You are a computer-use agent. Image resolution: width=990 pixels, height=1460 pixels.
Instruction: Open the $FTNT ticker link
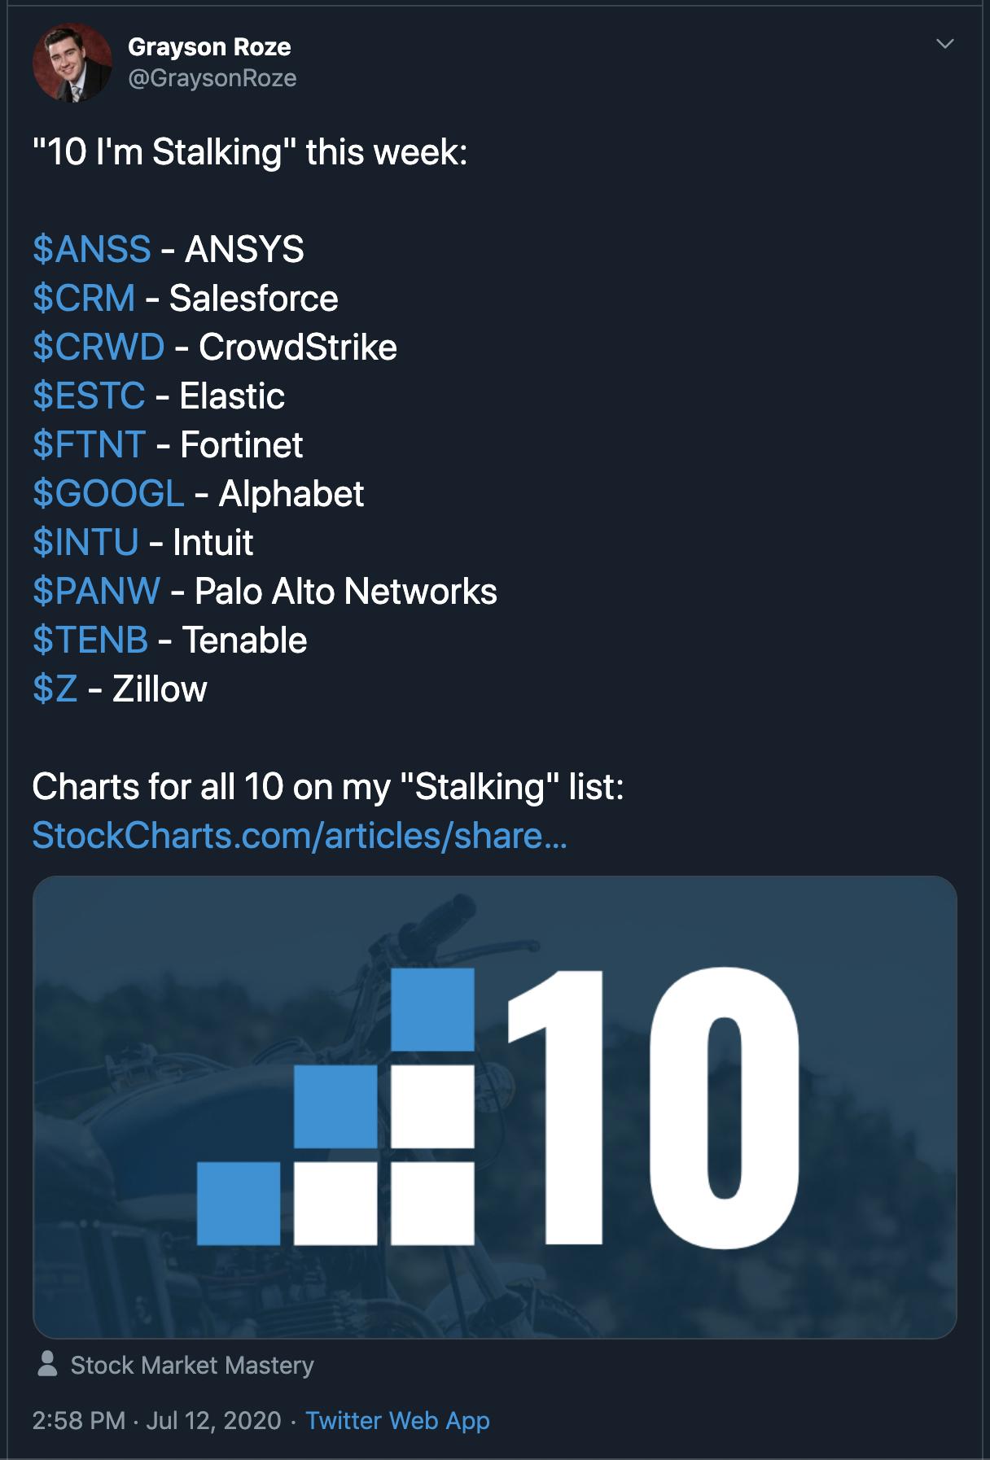[x=89, y=444]
